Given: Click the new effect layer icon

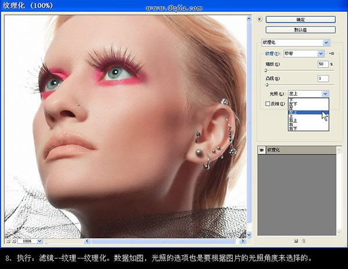Looking at the screenshot, I should 296,239.
